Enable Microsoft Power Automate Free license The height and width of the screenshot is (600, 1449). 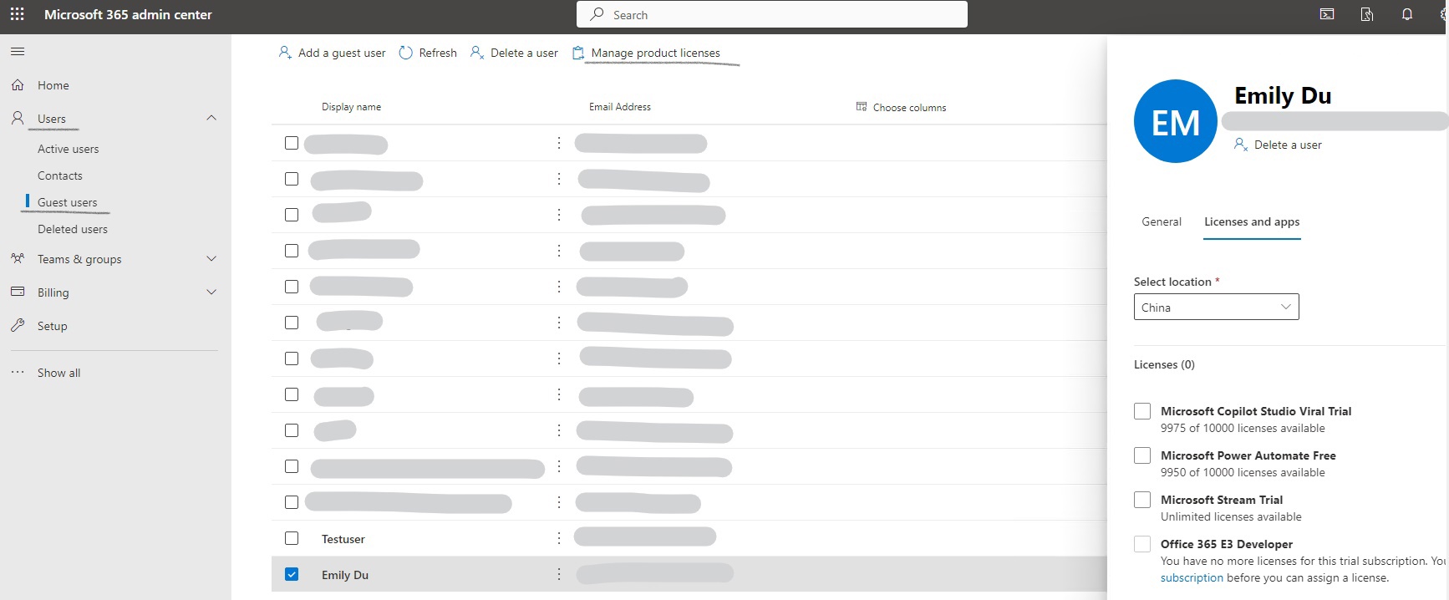(1142, 455)
